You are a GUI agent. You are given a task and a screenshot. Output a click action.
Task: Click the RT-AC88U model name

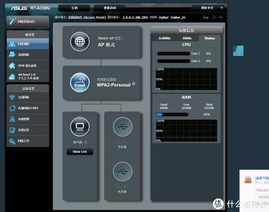(x=40, y=8)
